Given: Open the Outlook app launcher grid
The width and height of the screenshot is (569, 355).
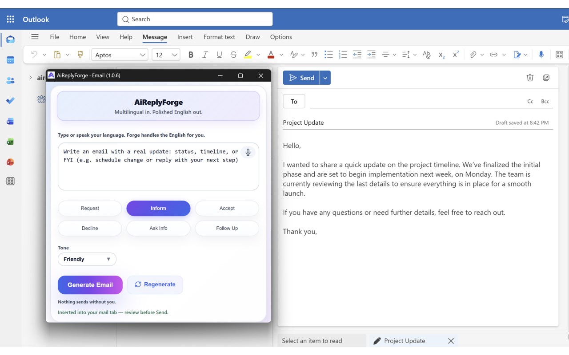Looking at the screenshot, I should (11, 19).
